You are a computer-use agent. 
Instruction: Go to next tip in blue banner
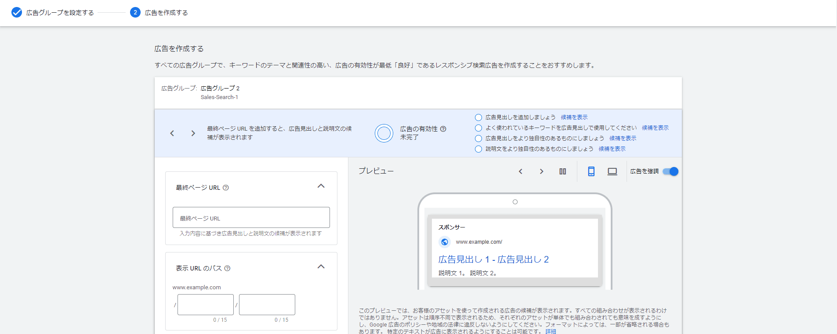click(x=193, y=133)
